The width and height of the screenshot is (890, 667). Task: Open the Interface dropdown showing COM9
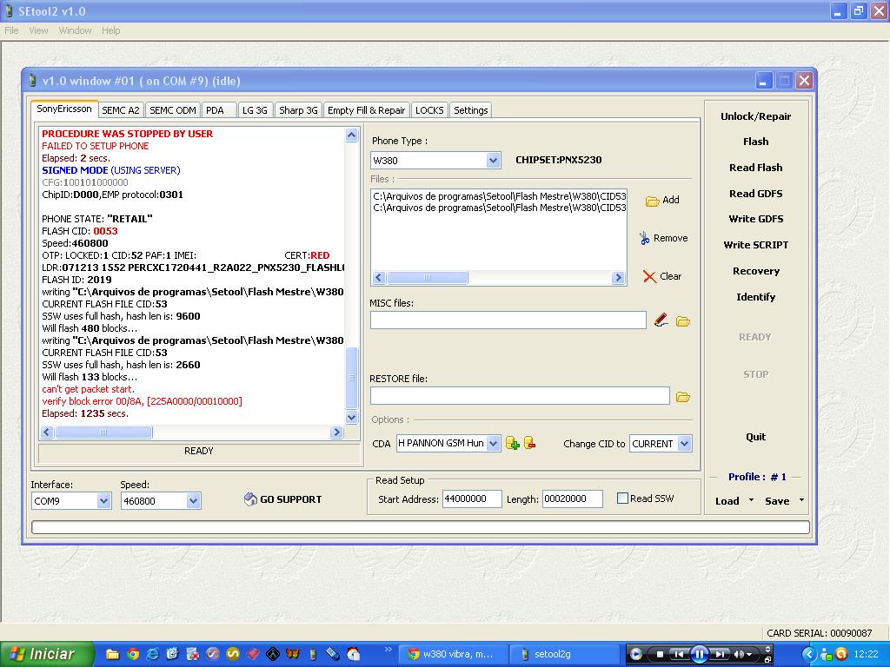(x=103, y=501)
